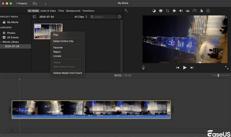Open the stabilization camera tool
Image resolution: width=231 pixels, height=137 pixels.
pyautogui.click(x=174, y=11)
